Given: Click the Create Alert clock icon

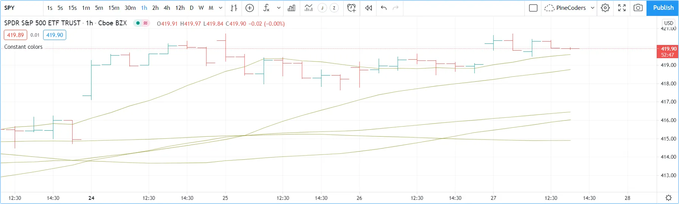Looking at the screenshot, I should pos(352,8).
